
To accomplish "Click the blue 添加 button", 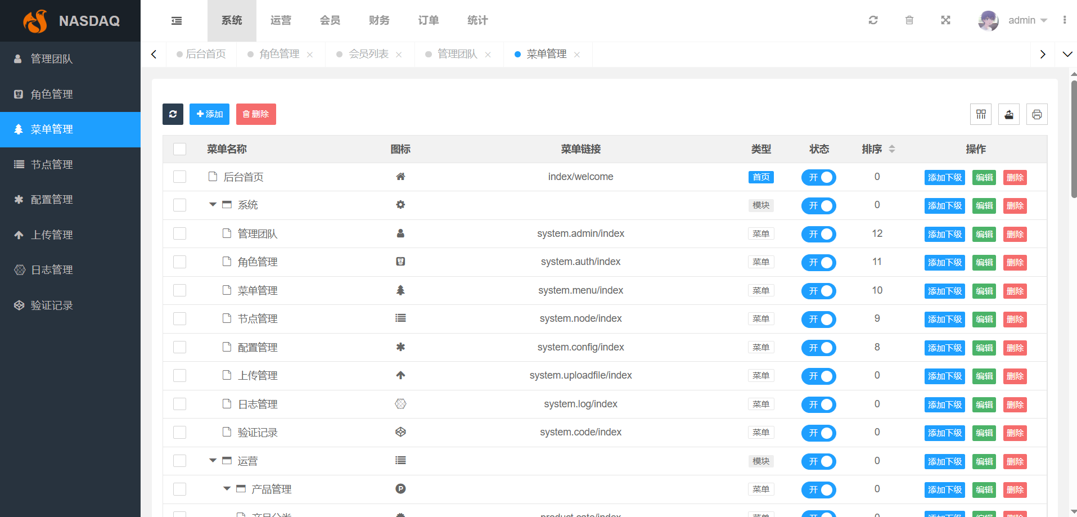I will (209, 114).
